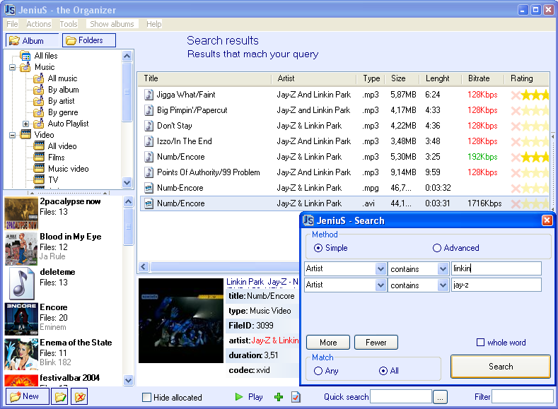The height and width of the screenshot is (409, 558).
Task: Click the Music video film-strip icon
Action: [x=39, y=168]
